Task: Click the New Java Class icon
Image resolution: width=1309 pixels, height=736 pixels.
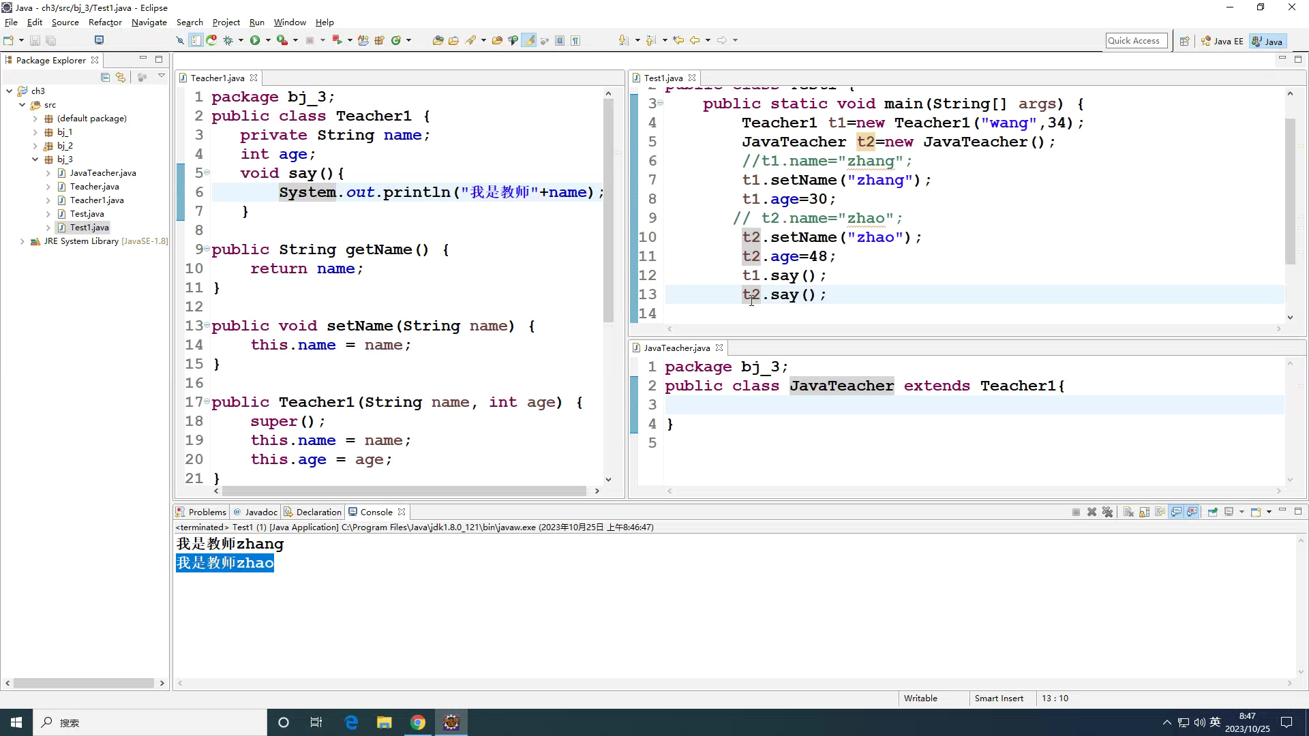Action: [x=396, y=40]
